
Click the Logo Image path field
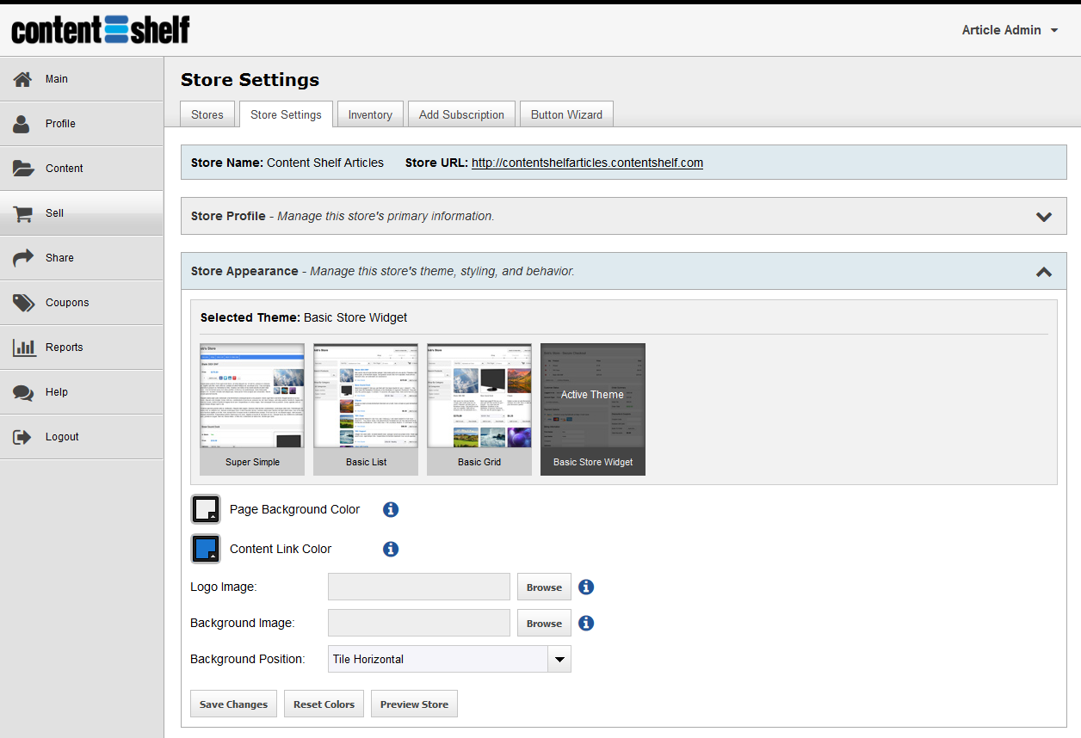pyautogui.click(x=419, y=587)
